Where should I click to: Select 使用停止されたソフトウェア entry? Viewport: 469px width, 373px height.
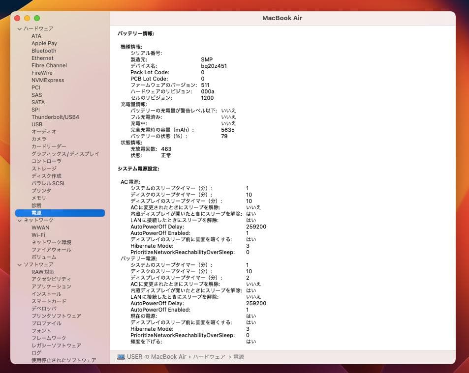click(x=64, y=360)
